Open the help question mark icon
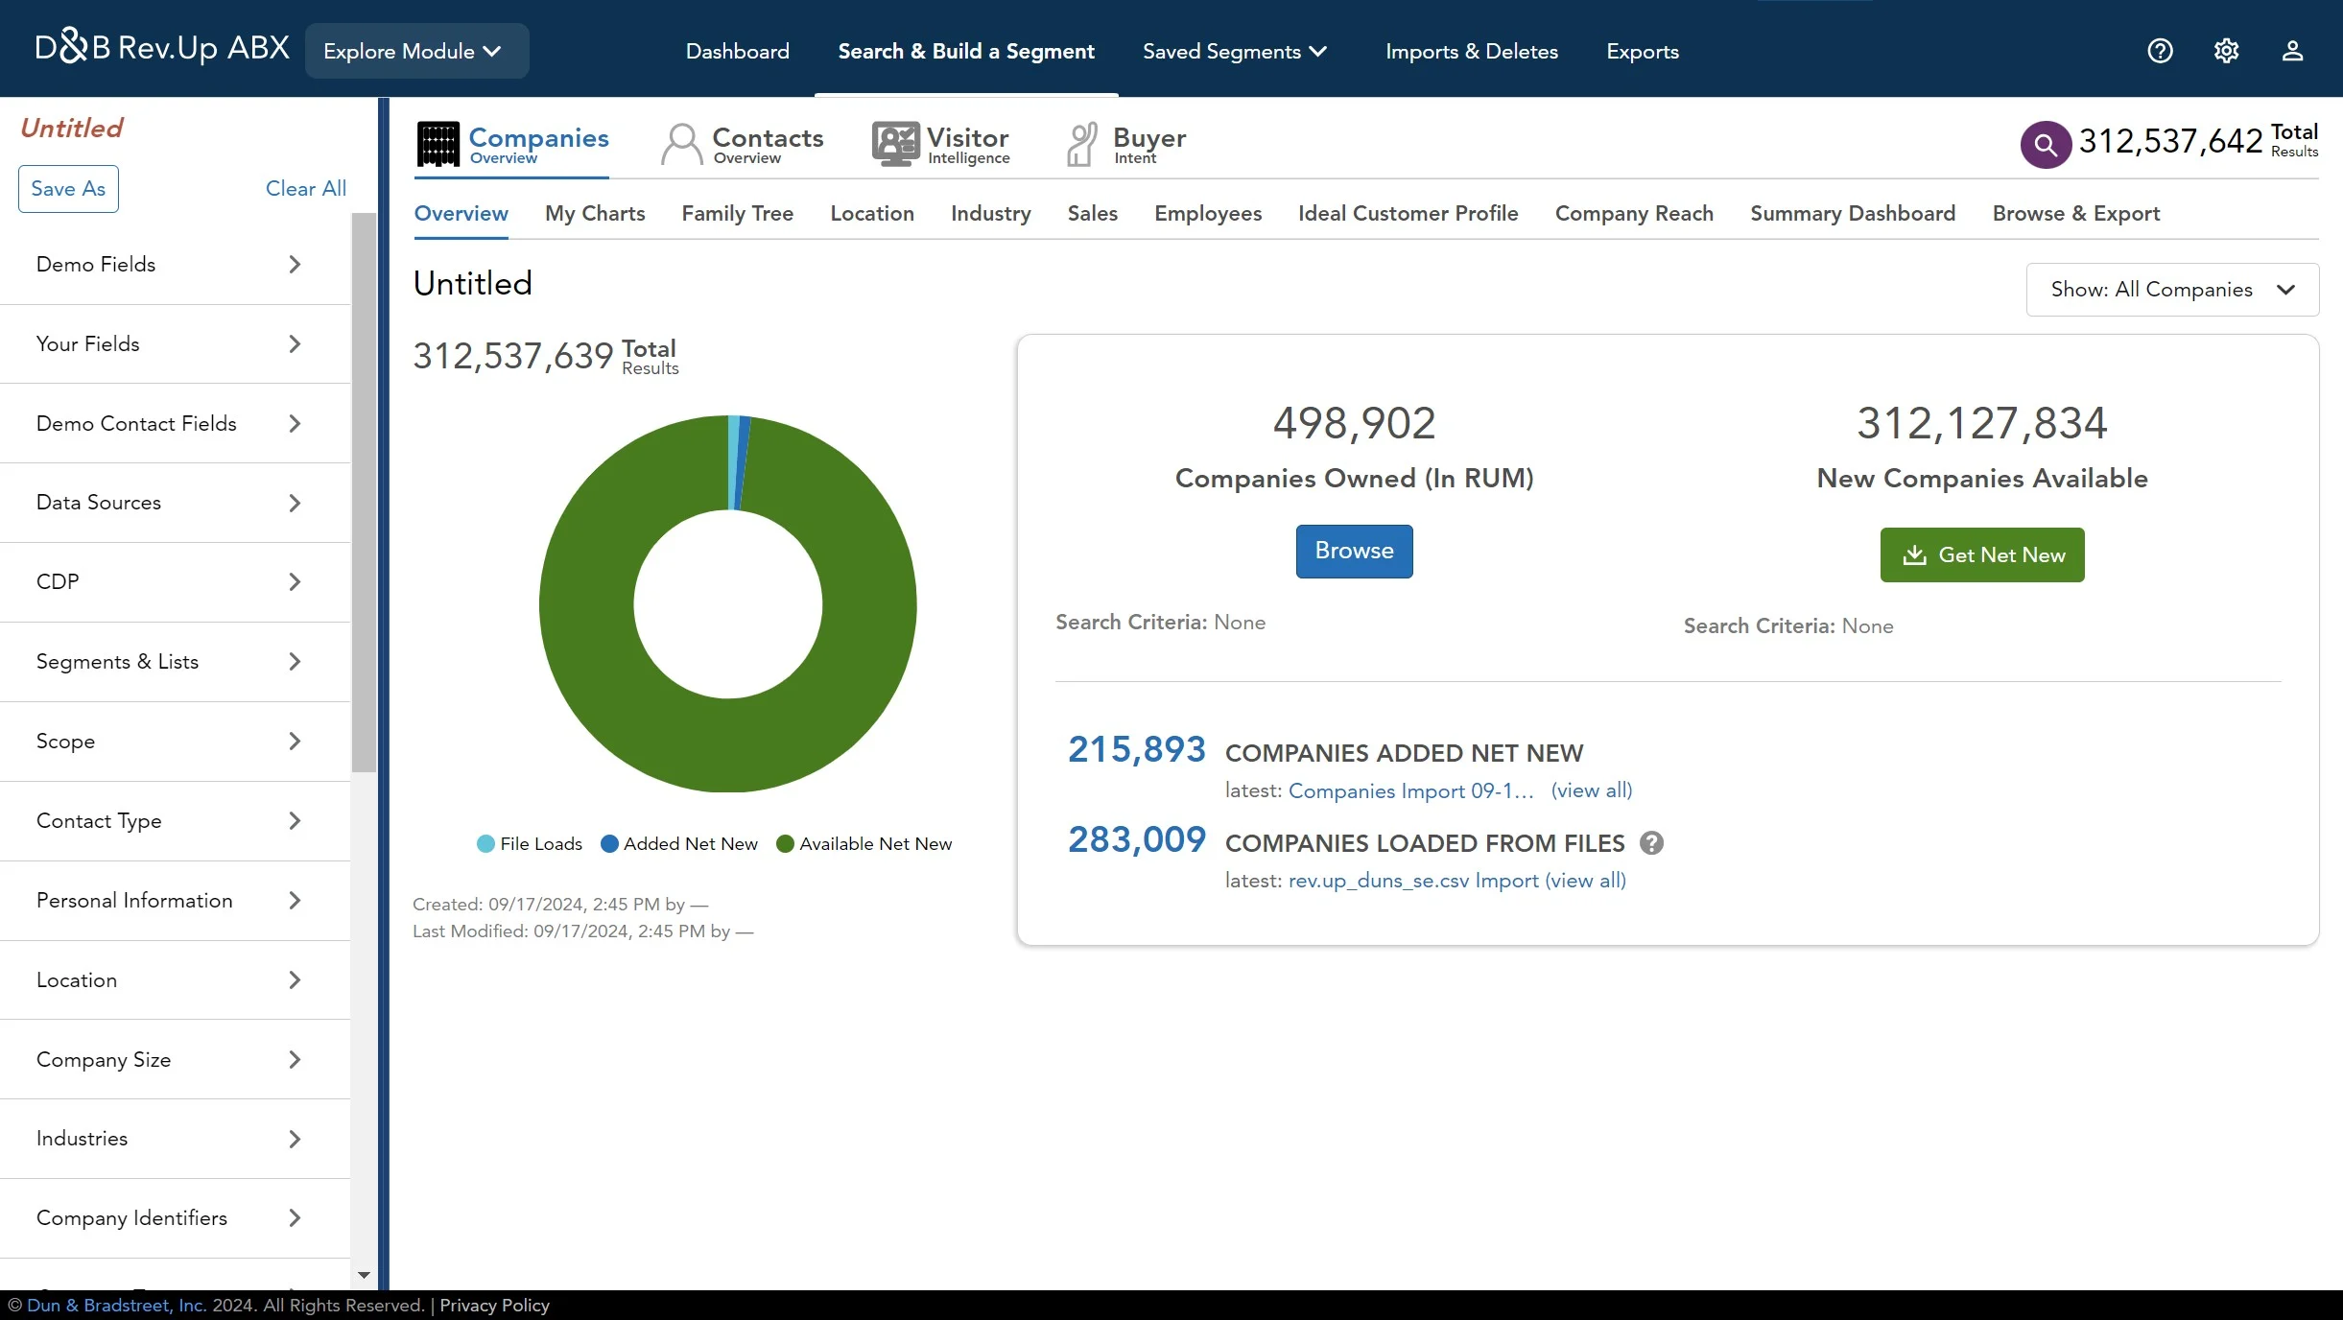The width and height of the screenshot is (2343, 1320). pos(2160,51)
